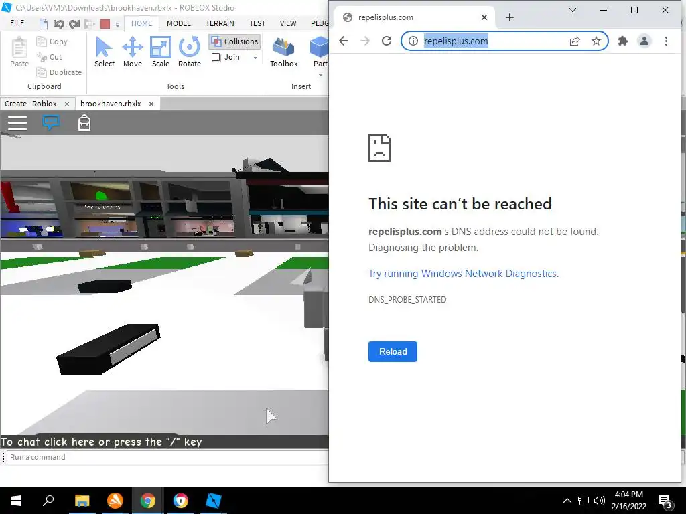Open the taskbar clock showing 4:04 PM
686x514 pixels.
point(628,501)
